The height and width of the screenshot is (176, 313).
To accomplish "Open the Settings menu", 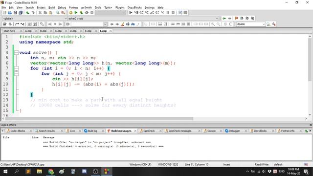I will [150, 8].
